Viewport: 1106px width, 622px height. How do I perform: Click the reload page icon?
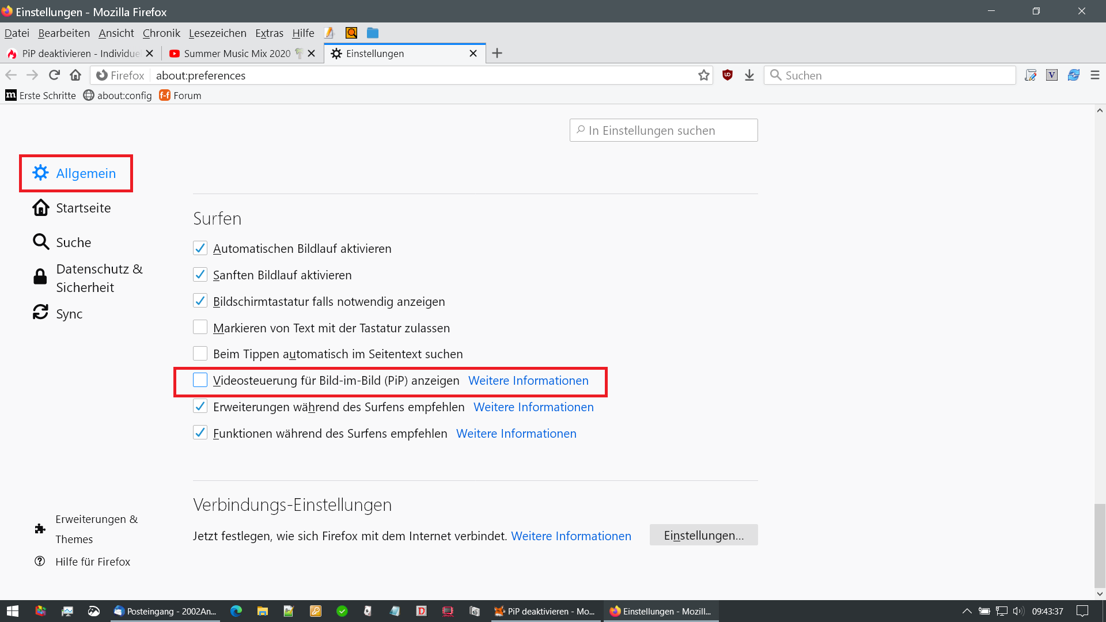point(54,75)
